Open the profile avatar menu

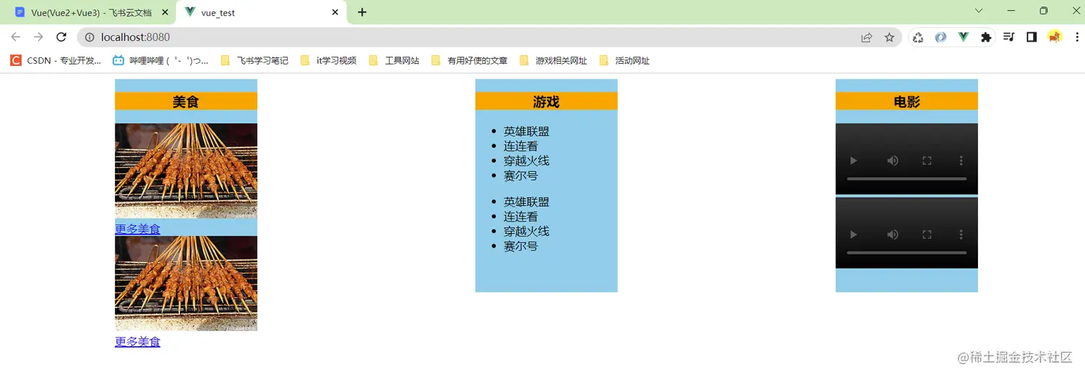pyautogui.click(x=1054, y=37)
